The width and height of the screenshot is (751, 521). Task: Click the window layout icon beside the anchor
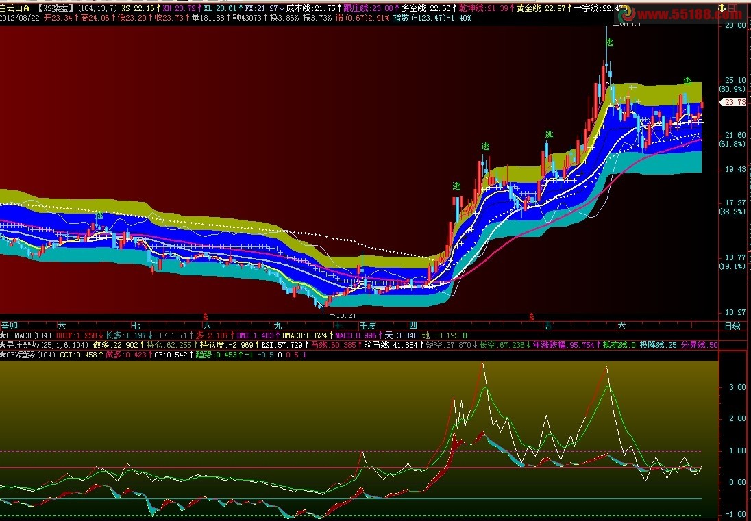[732, 8]
